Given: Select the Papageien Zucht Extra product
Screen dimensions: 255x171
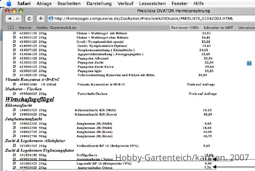Looking at the screenshot, I should (95, 67).
